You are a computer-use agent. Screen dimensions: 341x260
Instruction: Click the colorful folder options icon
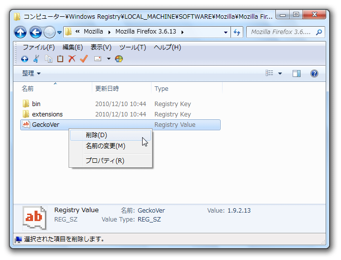pyautogui.click(x=119, y=59)
